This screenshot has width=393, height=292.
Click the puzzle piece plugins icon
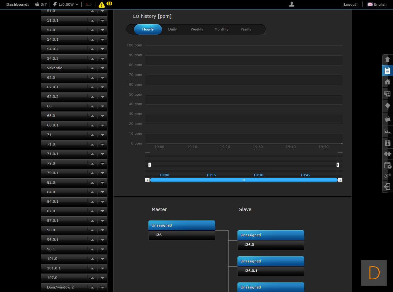(x=387, y=154)
